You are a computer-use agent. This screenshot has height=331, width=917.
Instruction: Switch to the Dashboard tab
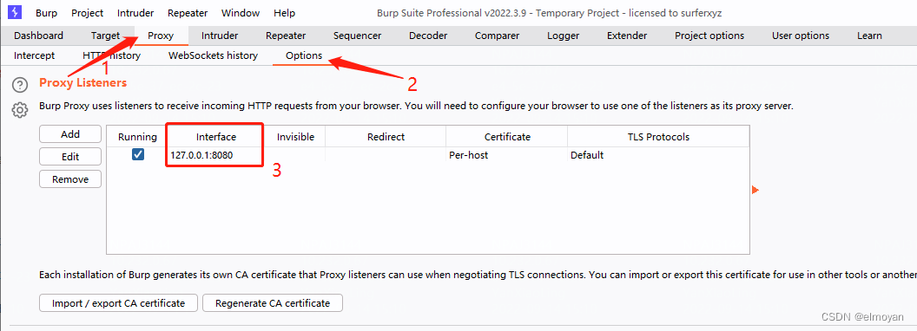(x=38, y=36)
